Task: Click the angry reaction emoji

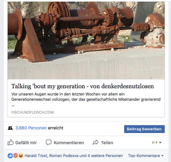Action: (x=16, y=156)
